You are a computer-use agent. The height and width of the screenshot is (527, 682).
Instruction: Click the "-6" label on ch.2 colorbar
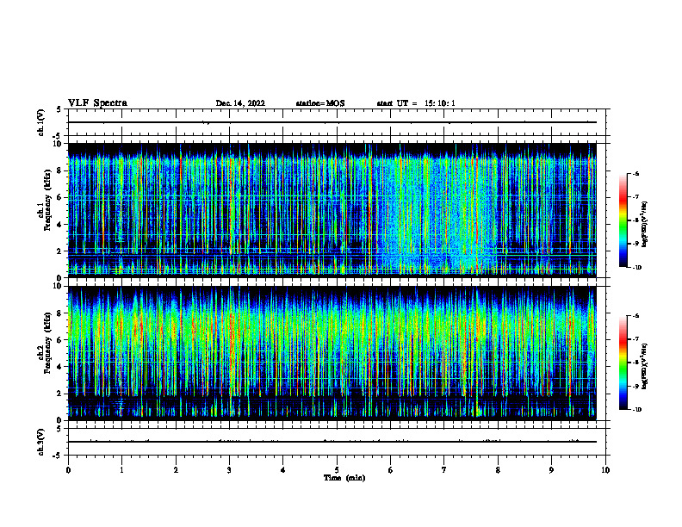coord(635,316)
